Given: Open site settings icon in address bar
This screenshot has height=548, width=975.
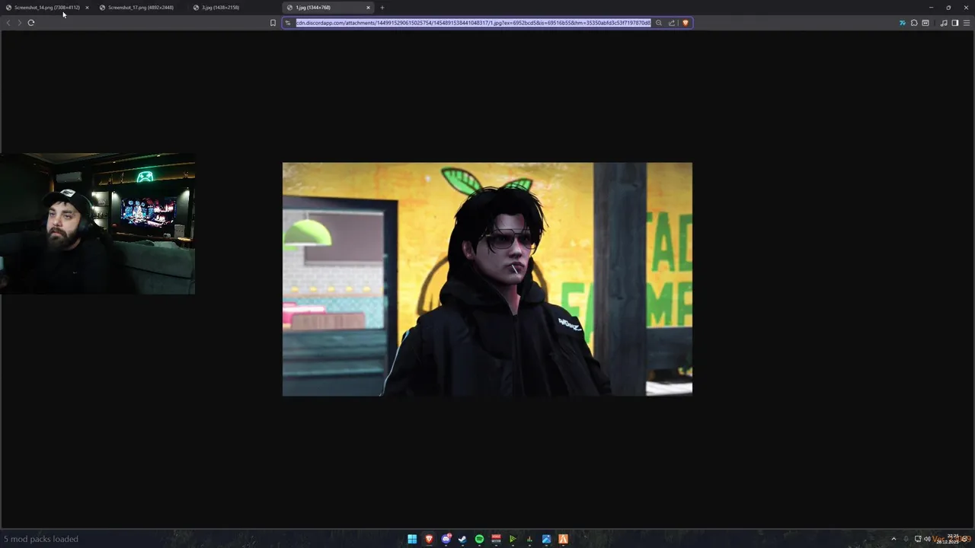Looking at the screenshot, I should coord(288,23).
